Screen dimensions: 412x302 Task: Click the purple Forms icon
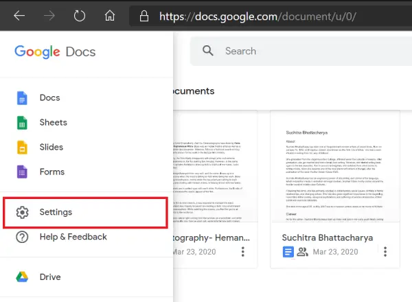tap(22, 172)
